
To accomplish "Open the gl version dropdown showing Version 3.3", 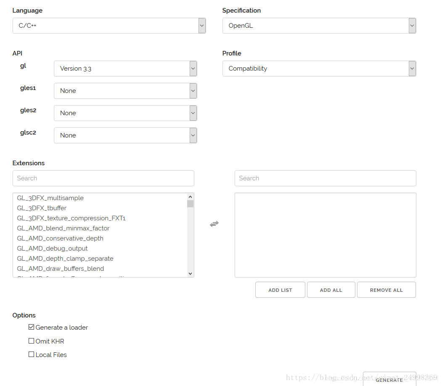I will pyautogui.click(x=125, y=69).
